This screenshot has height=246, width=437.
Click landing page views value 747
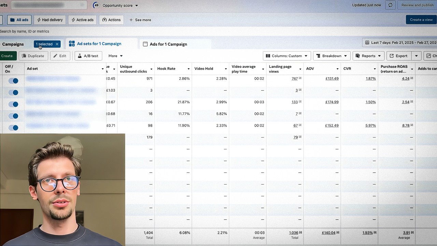pos(295,79)
